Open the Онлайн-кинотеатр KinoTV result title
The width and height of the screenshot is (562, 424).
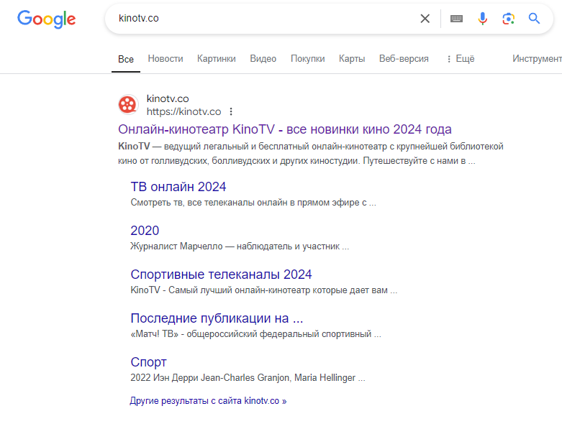coord(284,129)
